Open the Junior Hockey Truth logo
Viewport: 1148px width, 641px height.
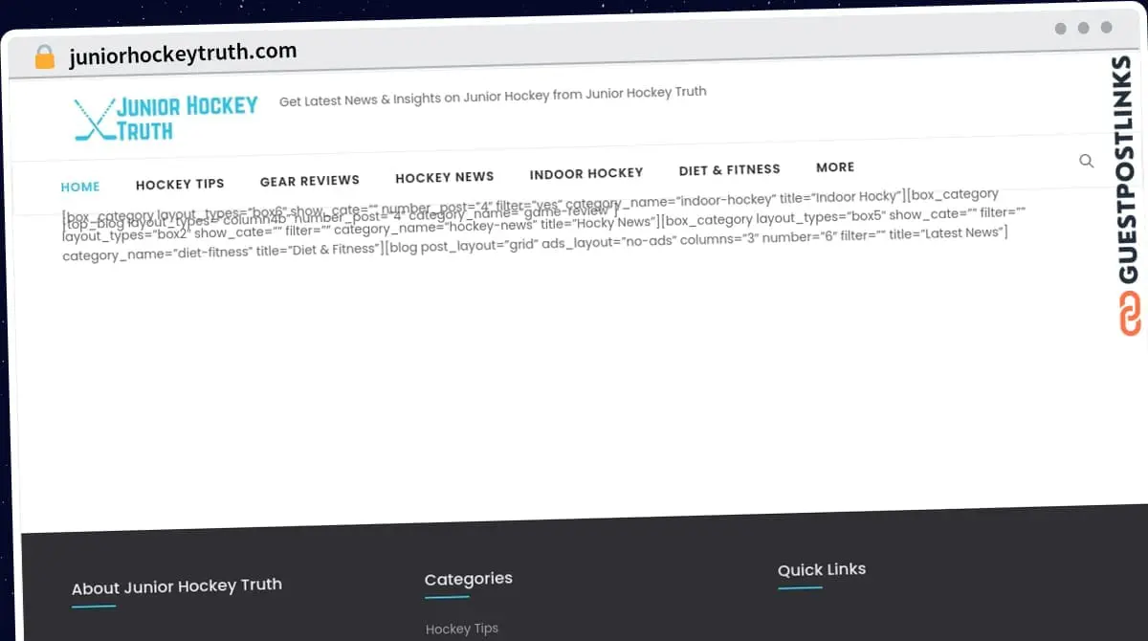point(166,119)
